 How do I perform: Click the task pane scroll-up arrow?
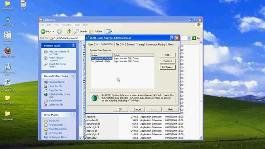[80, 42]
